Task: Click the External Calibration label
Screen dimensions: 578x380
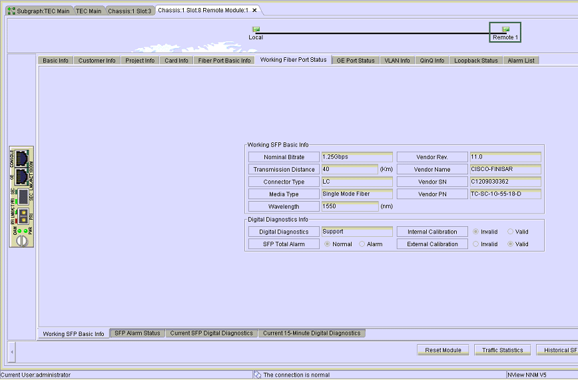Action: pyautogui.click(x=432, y=244)
